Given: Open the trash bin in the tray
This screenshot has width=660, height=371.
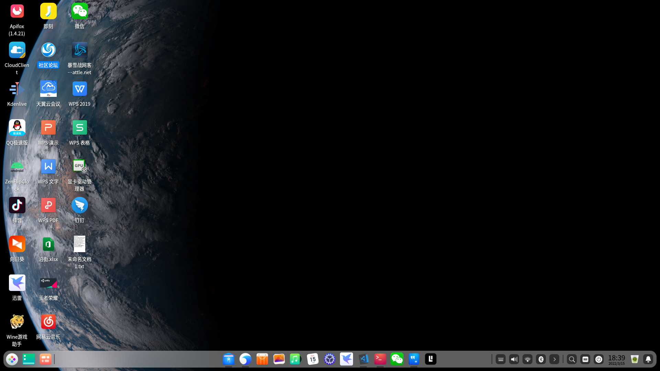Looking at the screenshot, I should (634, 359).
